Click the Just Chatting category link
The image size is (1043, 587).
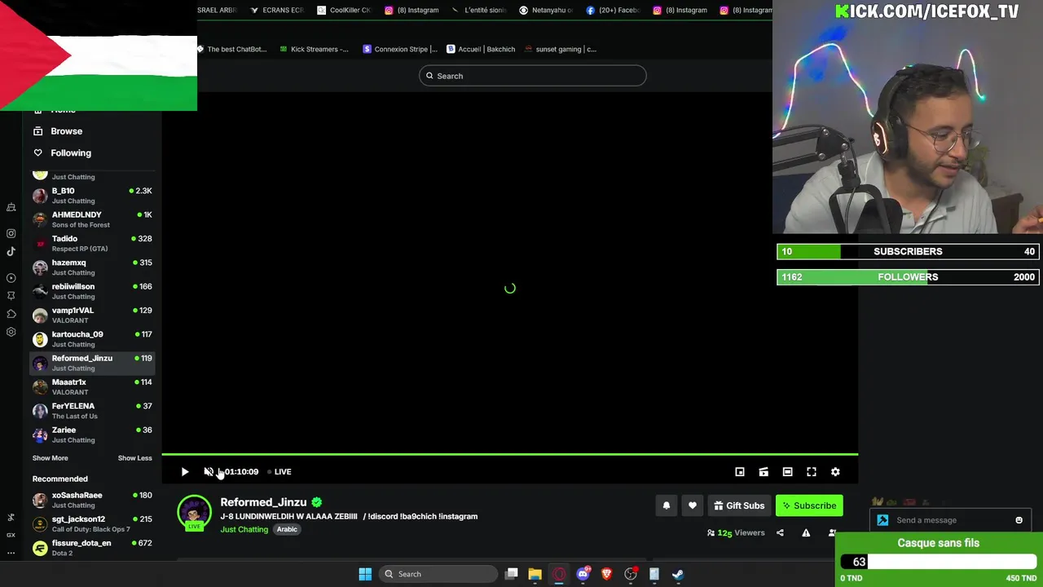tap(244, 530)
